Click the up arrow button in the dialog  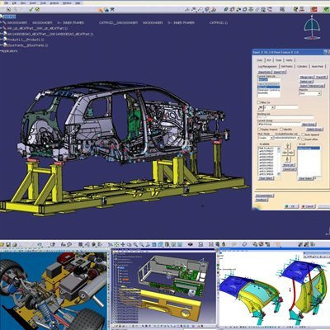[288, 145]
